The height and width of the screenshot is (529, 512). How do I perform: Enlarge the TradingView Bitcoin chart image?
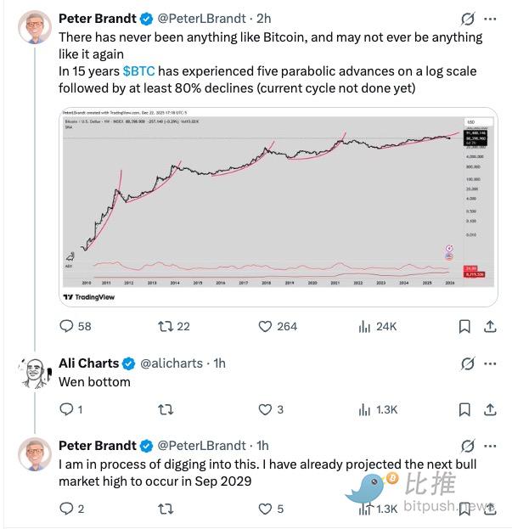pos(279,206)
